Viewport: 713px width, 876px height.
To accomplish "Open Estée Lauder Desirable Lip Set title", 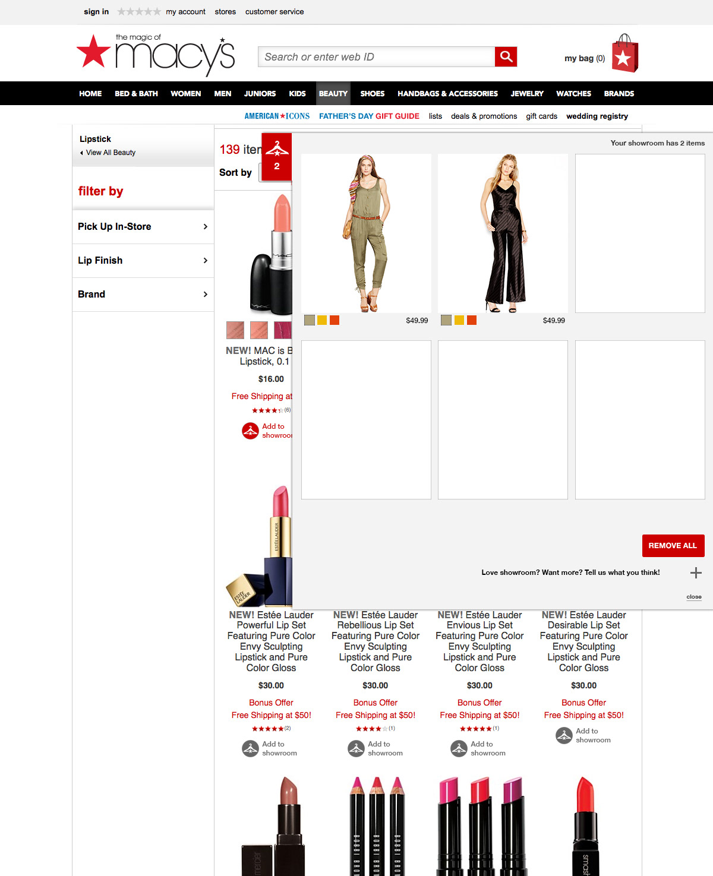I will pos(584,641).
